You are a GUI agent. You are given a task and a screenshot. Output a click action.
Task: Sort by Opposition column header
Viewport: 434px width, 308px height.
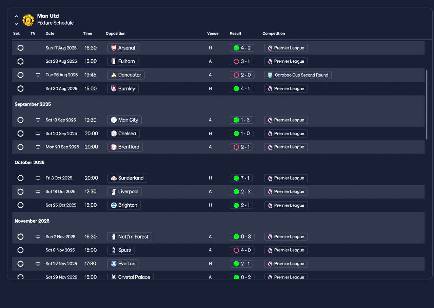(x=116, y=34)
